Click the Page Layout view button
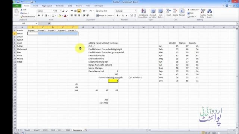This screenshot has height=134, width=239. tap(206, 133)
